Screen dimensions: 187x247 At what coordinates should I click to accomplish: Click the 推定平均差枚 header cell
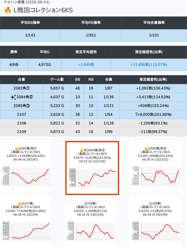(x=86, y=52)
